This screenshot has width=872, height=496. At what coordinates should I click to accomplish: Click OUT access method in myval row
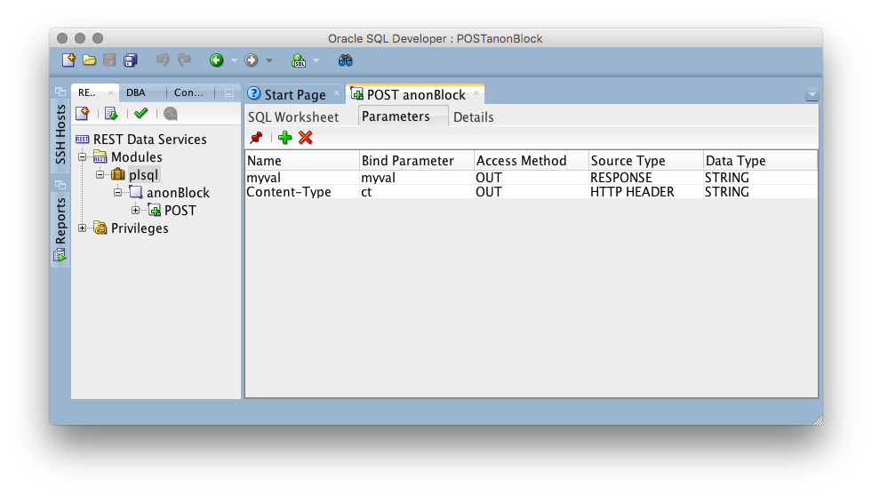point(531,178)
